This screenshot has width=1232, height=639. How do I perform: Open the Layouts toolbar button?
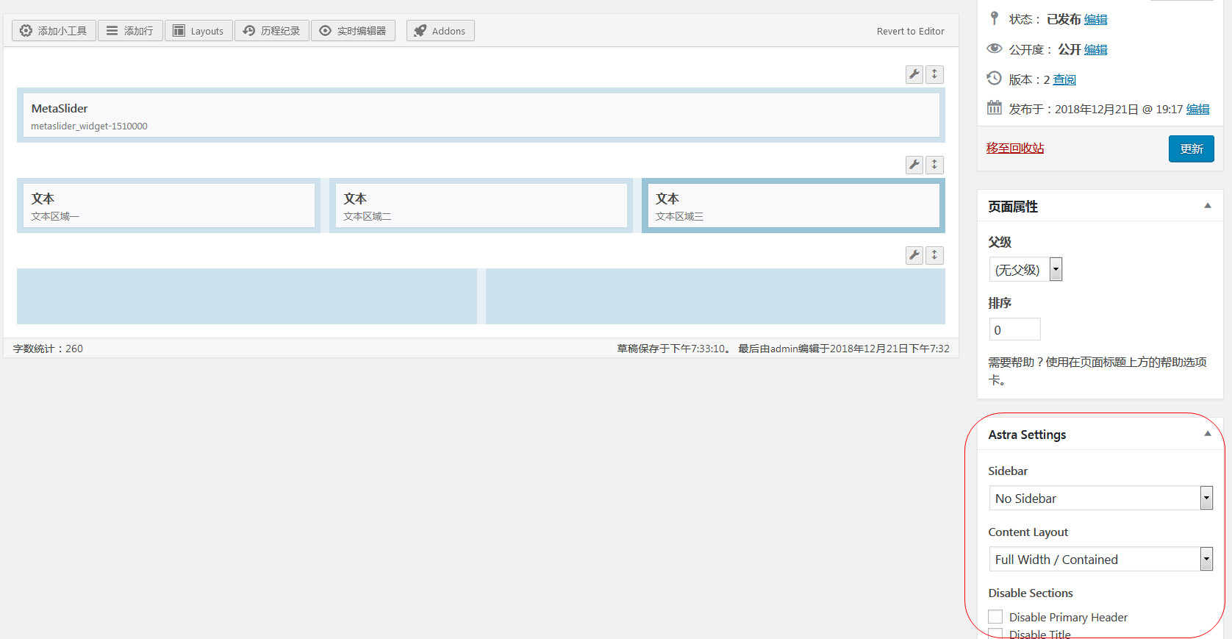click(198, 31)
